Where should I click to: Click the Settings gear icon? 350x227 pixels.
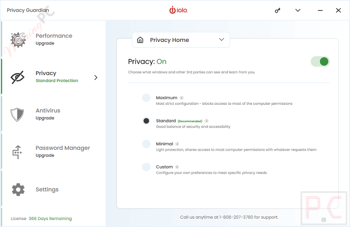[x=18, y=189]
